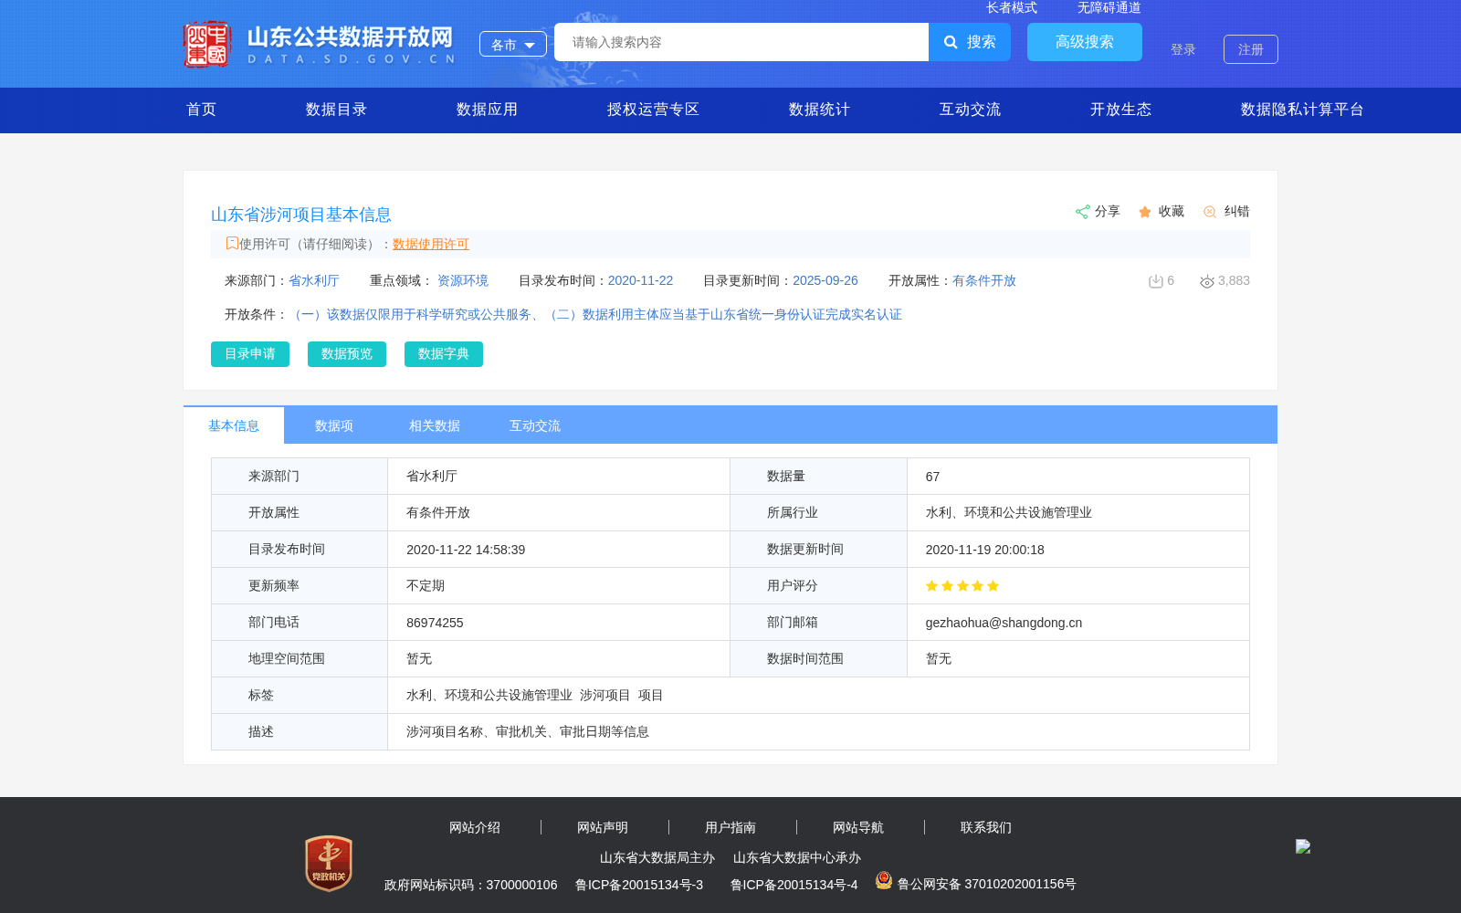
Task: Click 鲁公网安备 37010202001156号 link
Action: click(x=987, y=884)
